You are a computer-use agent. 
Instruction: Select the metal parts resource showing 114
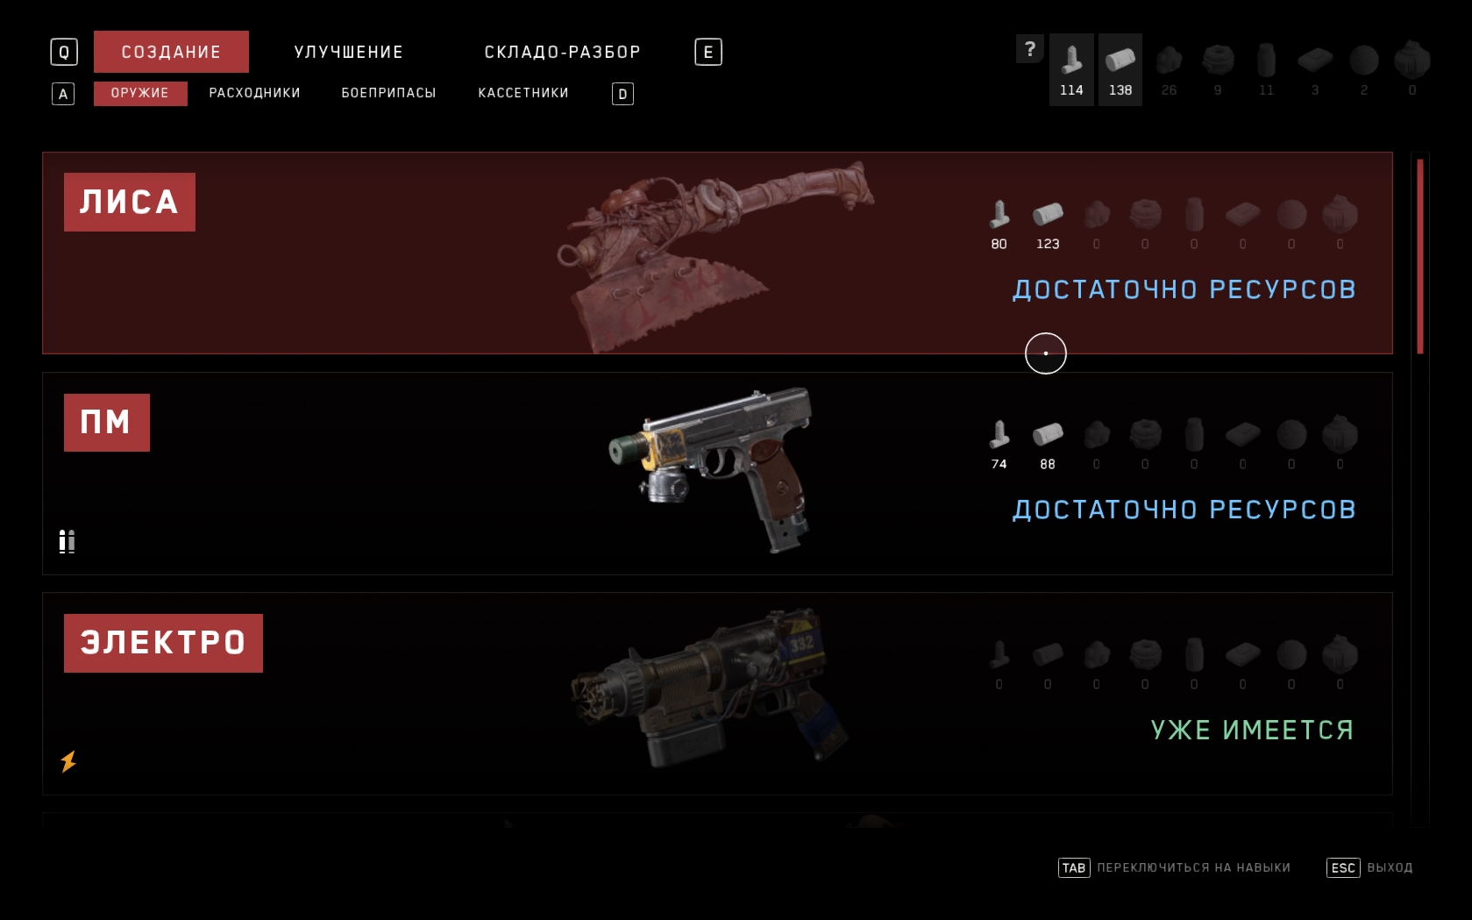(x=1071, y=69)
